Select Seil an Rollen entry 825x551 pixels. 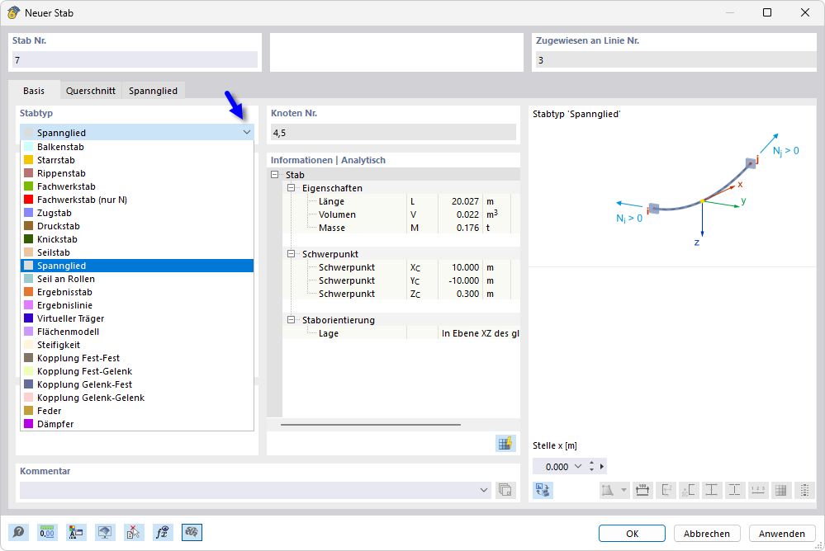click(137, 279)
